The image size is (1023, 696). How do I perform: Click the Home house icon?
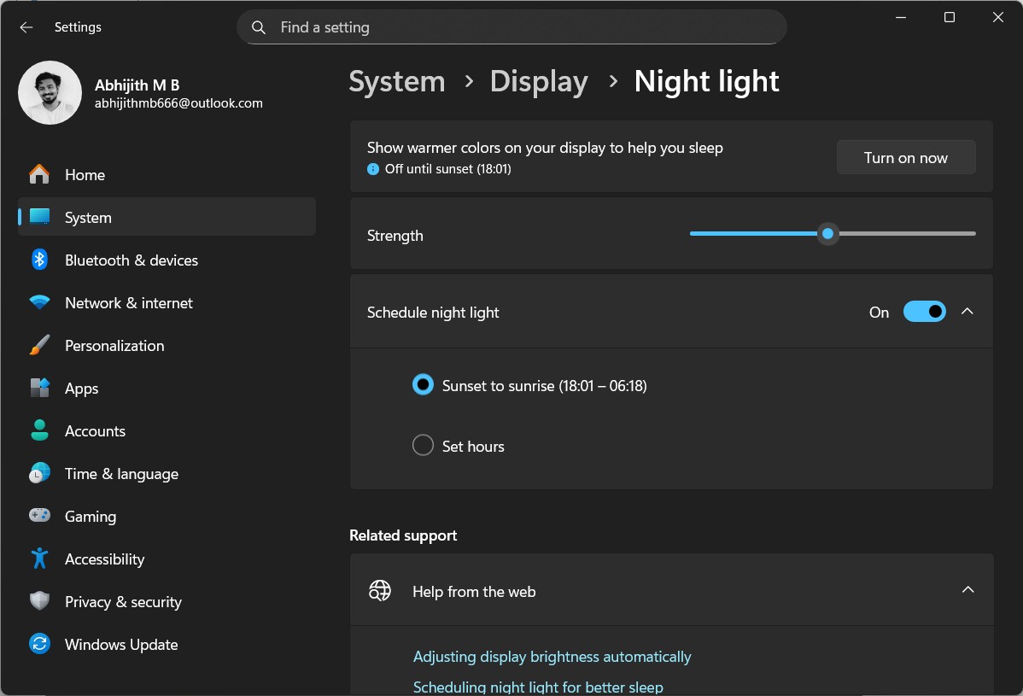[38, 174]
